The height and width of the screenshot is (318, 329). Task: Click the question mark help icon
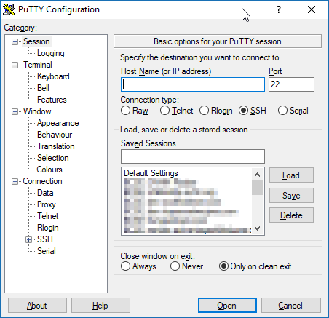click(x=279, y=9)
